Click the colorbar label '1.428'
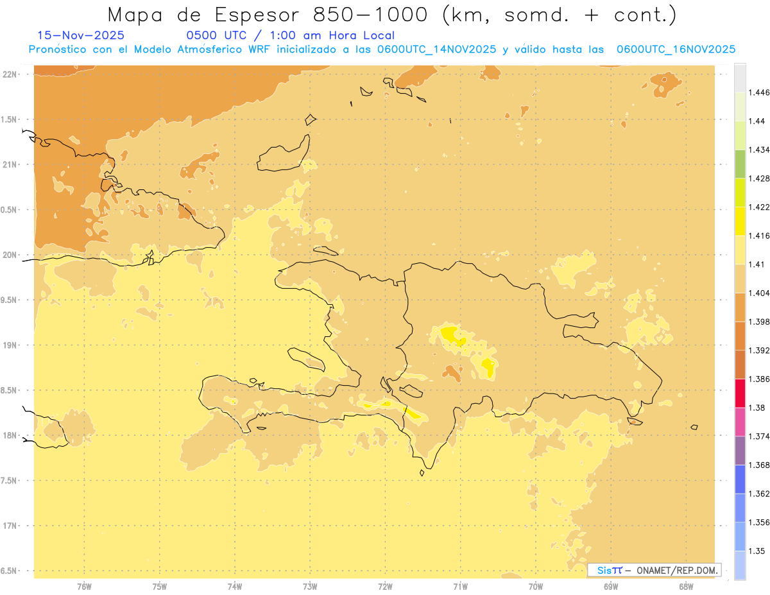770x595 pixels. point(760,178)
